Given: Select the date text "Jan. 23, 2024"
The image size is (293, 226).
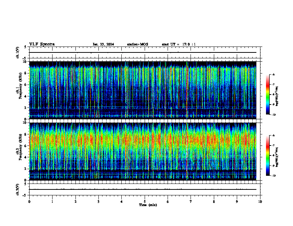Looking at the screenshot, I should click(x=103, y=44).
